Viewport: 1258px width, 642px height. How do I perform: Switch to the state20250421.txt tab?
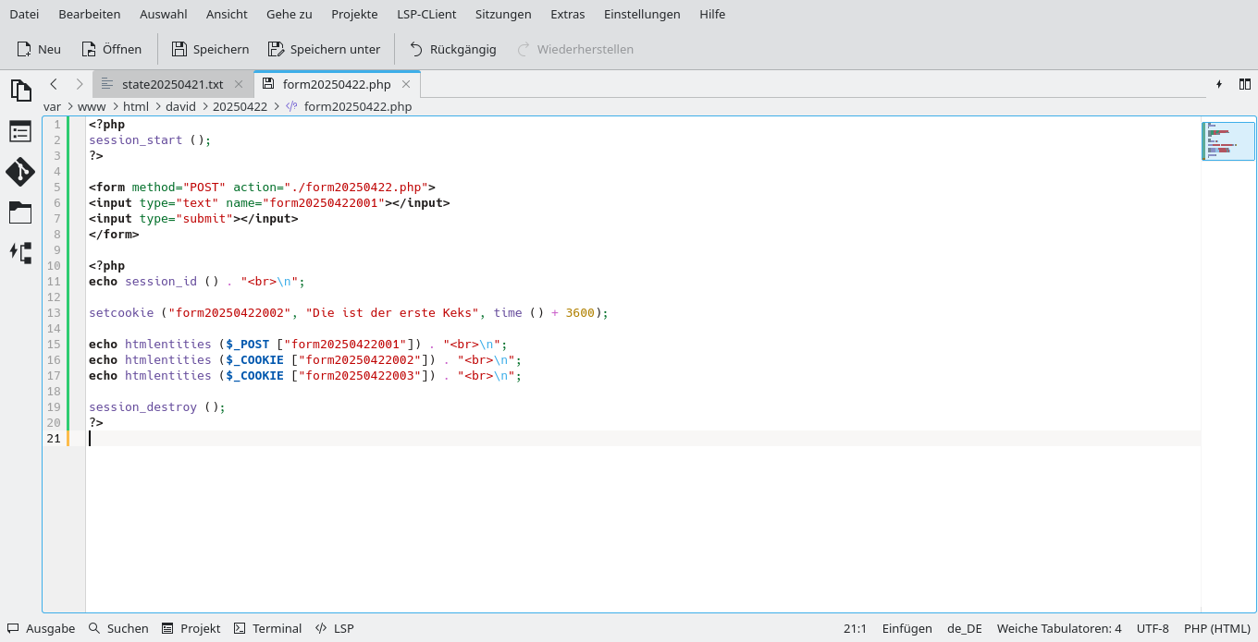[x=171, y=83]
